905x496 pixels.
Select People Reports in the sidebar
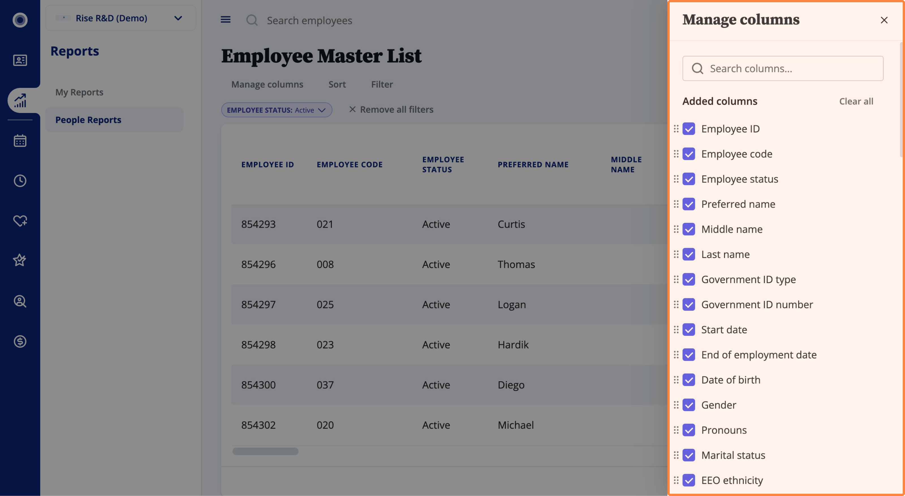(114, 119)
